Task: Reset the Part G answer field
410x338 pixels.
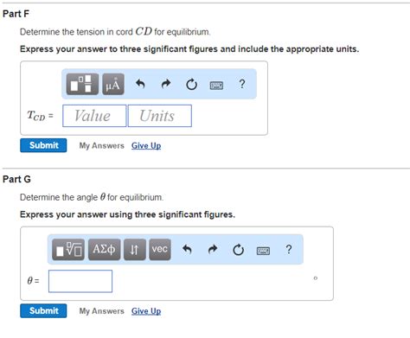Action: (x=238, y=250)
